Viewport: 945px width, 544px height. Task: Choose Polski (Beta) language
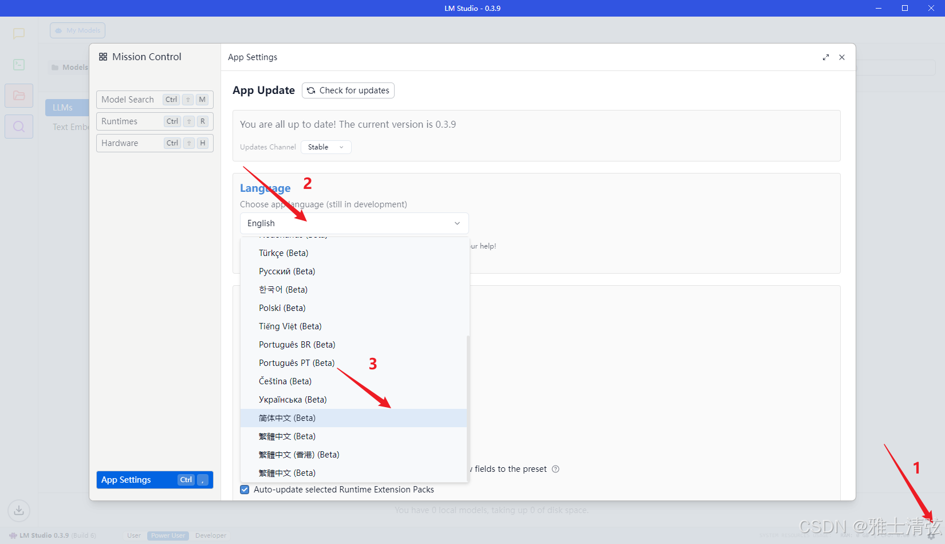point(353,308)
